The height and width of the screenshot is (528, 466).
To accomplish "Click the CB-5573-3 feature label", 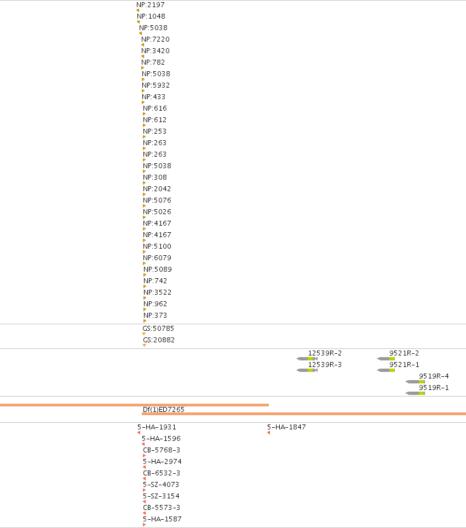I will tap(162, 507).
